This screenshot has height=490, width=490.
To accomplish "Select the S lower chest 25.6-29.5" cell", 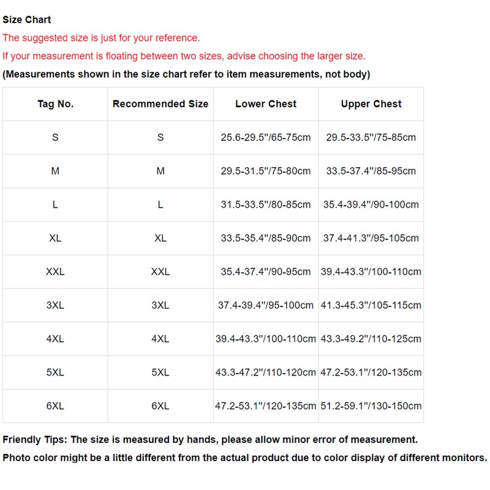I will [x=266, y=137].
